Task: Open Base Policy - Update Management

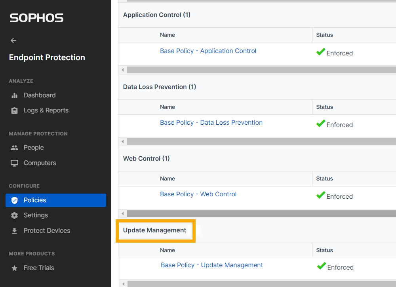Action: (x=211, y=265)
